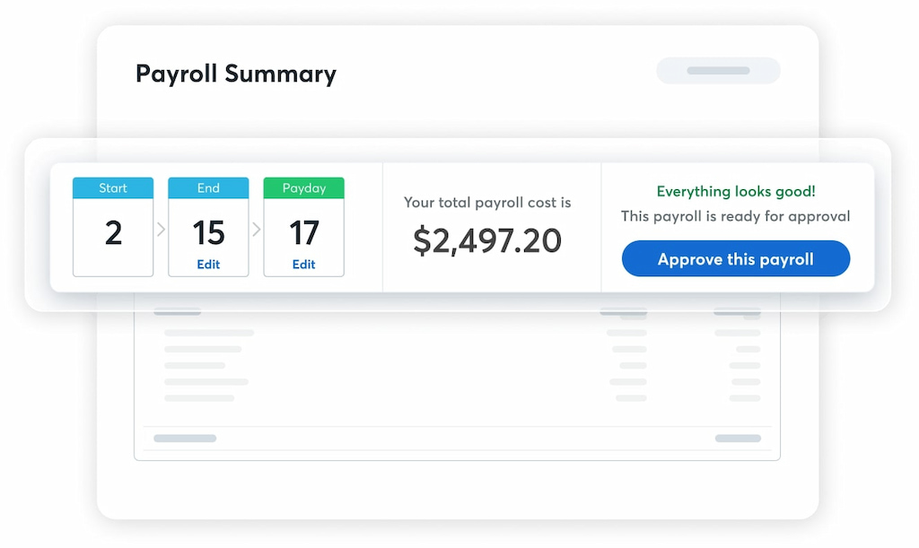Approve this payroll

[x=735, y=258]
